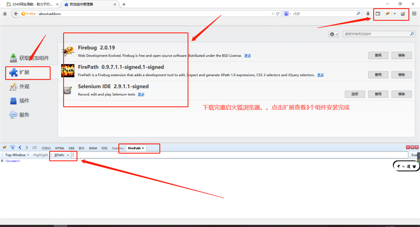Click the Eval button in FirePath
Image resolution: width=420 pixels, height=227 pixels.
(414, 155)
